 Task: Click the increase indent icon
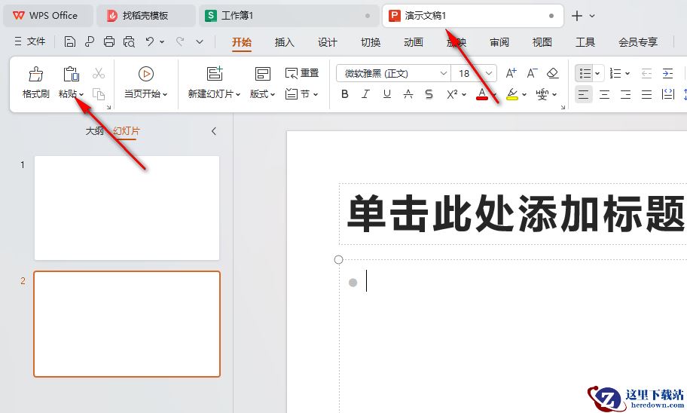pos(667,73)
